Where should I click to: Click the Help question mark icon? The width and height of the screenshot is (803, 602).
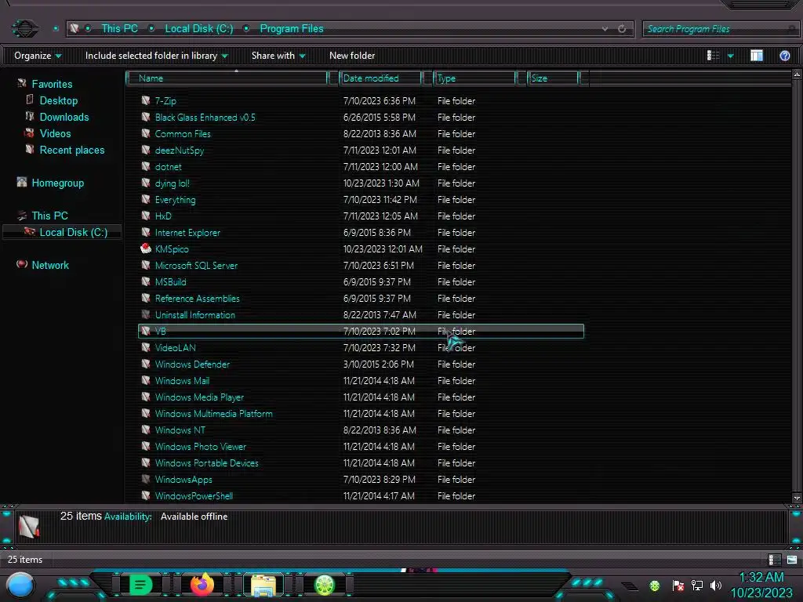[784, 56]
